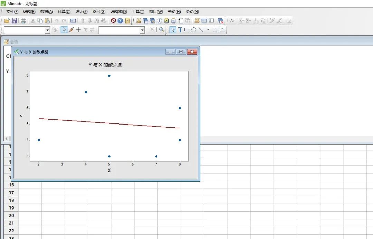Click the red regression line
This screenshot has width=373, height=239.
[109, 123]
